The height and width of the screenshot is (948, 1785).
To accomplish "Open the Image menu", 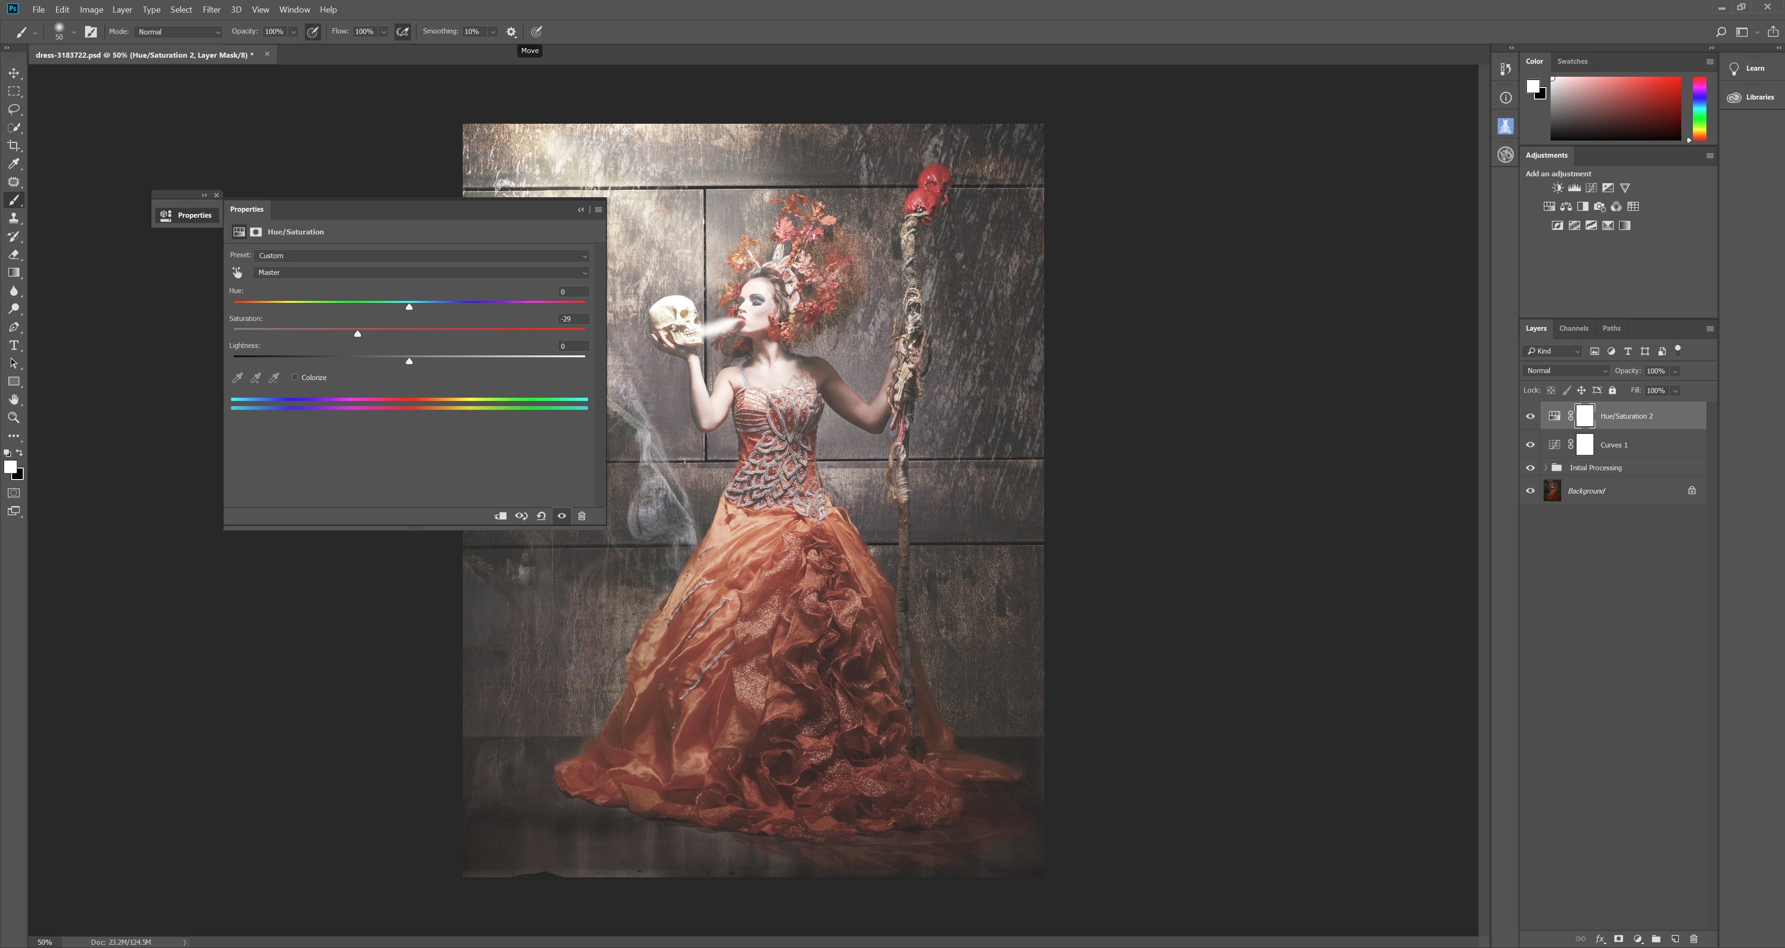I will coord(92,10).
